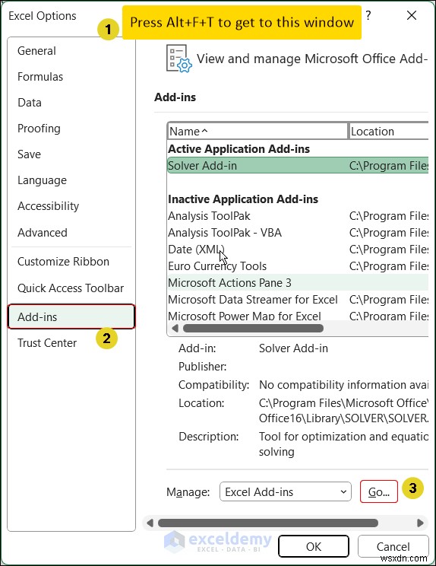This screenshot has height=566, width=436.
Task: Click the dialog bottom scrollbar right arrow
Action: click(421, 523)
